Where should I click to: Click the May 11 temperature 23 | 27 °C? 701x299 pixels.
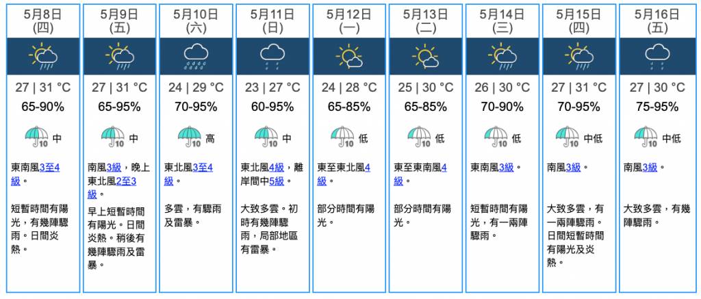click(x=272, y=87)
